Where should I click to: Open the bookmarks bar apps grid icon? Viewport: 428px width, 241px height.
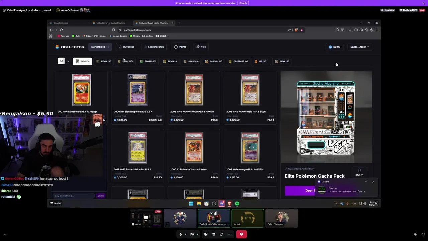(x=51, y=36)
